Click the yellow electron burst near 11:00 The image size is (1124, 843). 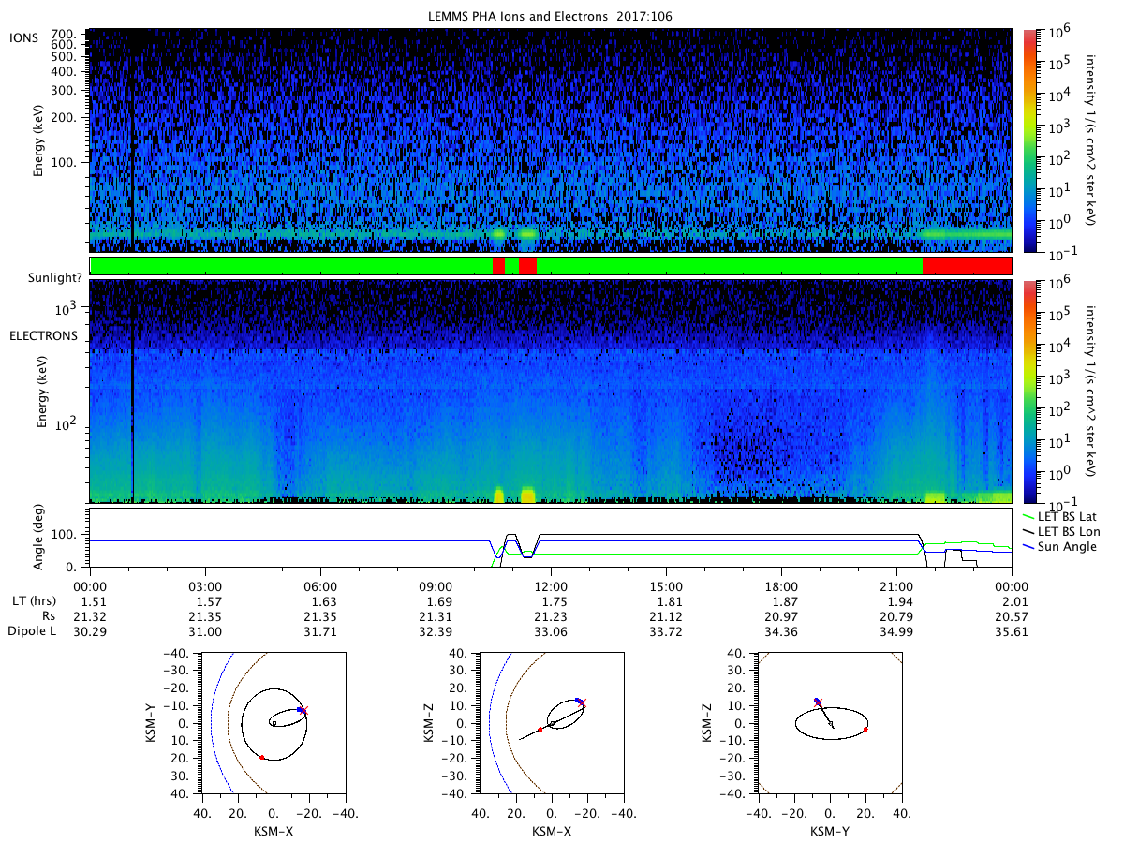click(527, 495)
